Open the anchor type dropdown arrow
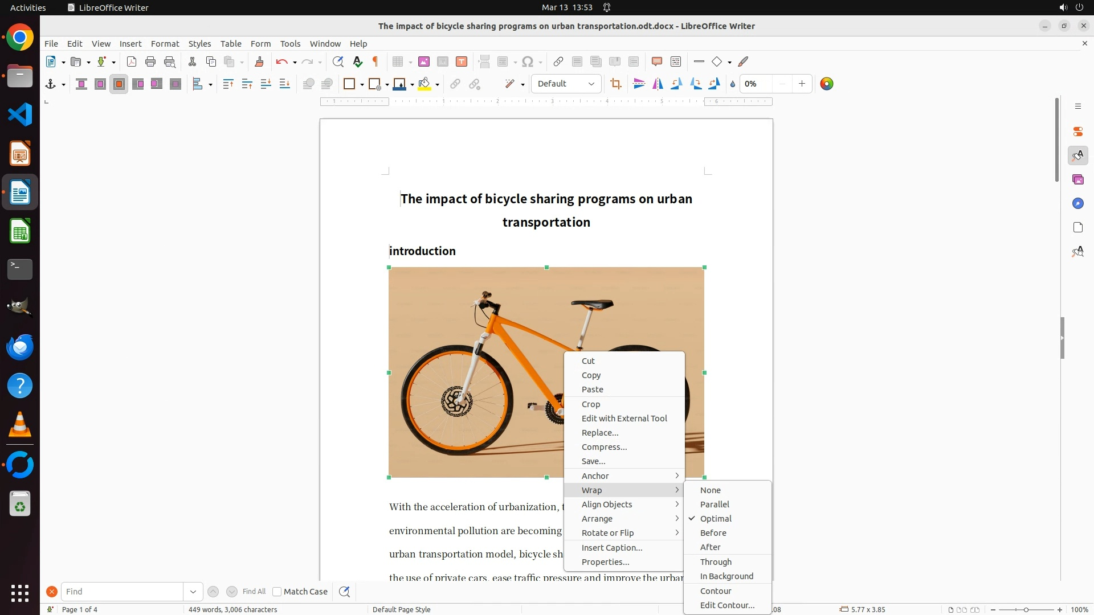The width and height of the screenshot is (1094, 615). pos(63,85)
